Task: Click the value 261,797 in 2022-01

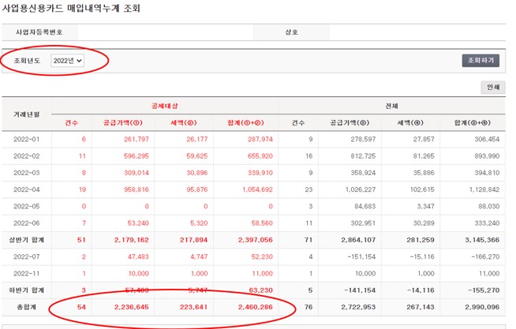Action: 136,139
